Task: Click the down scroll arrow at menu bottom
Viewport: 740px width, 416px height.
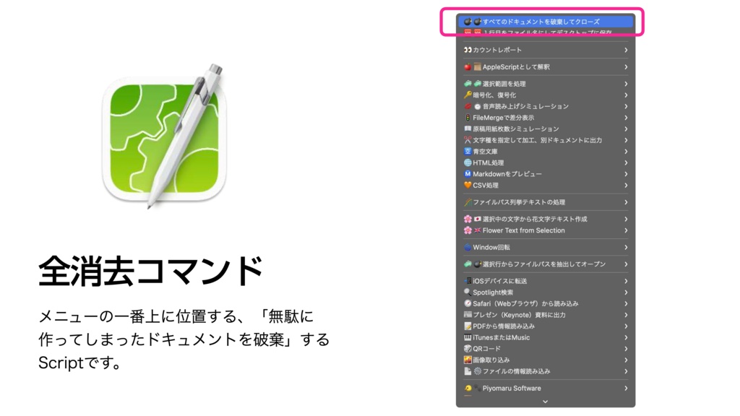Action: pyautogui.click(x=546, y=402)
